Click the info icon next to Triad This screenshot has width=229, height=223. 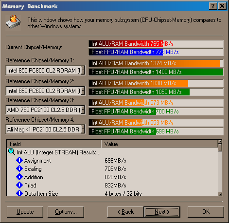(x=19, y=185)
